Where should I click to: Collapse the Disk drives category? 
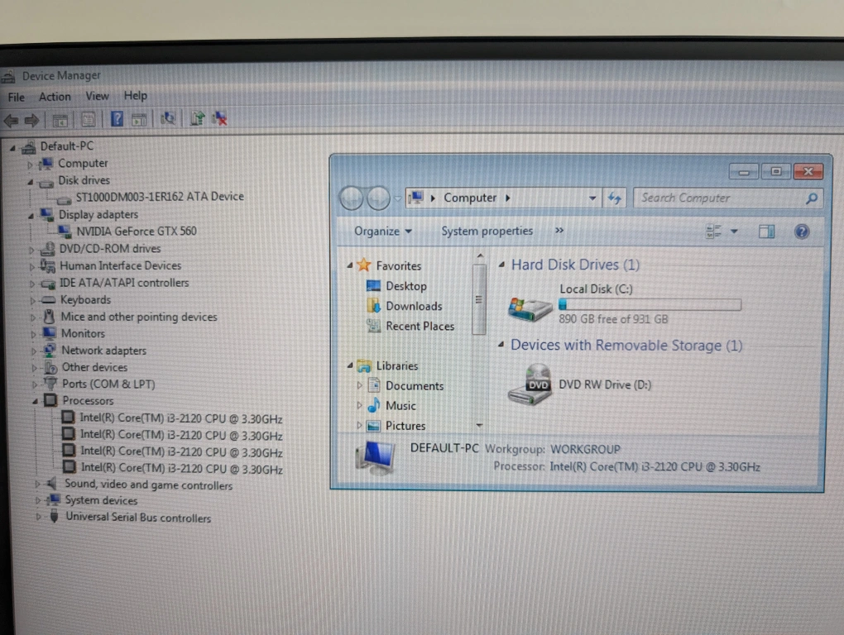(x=31, y=182)
